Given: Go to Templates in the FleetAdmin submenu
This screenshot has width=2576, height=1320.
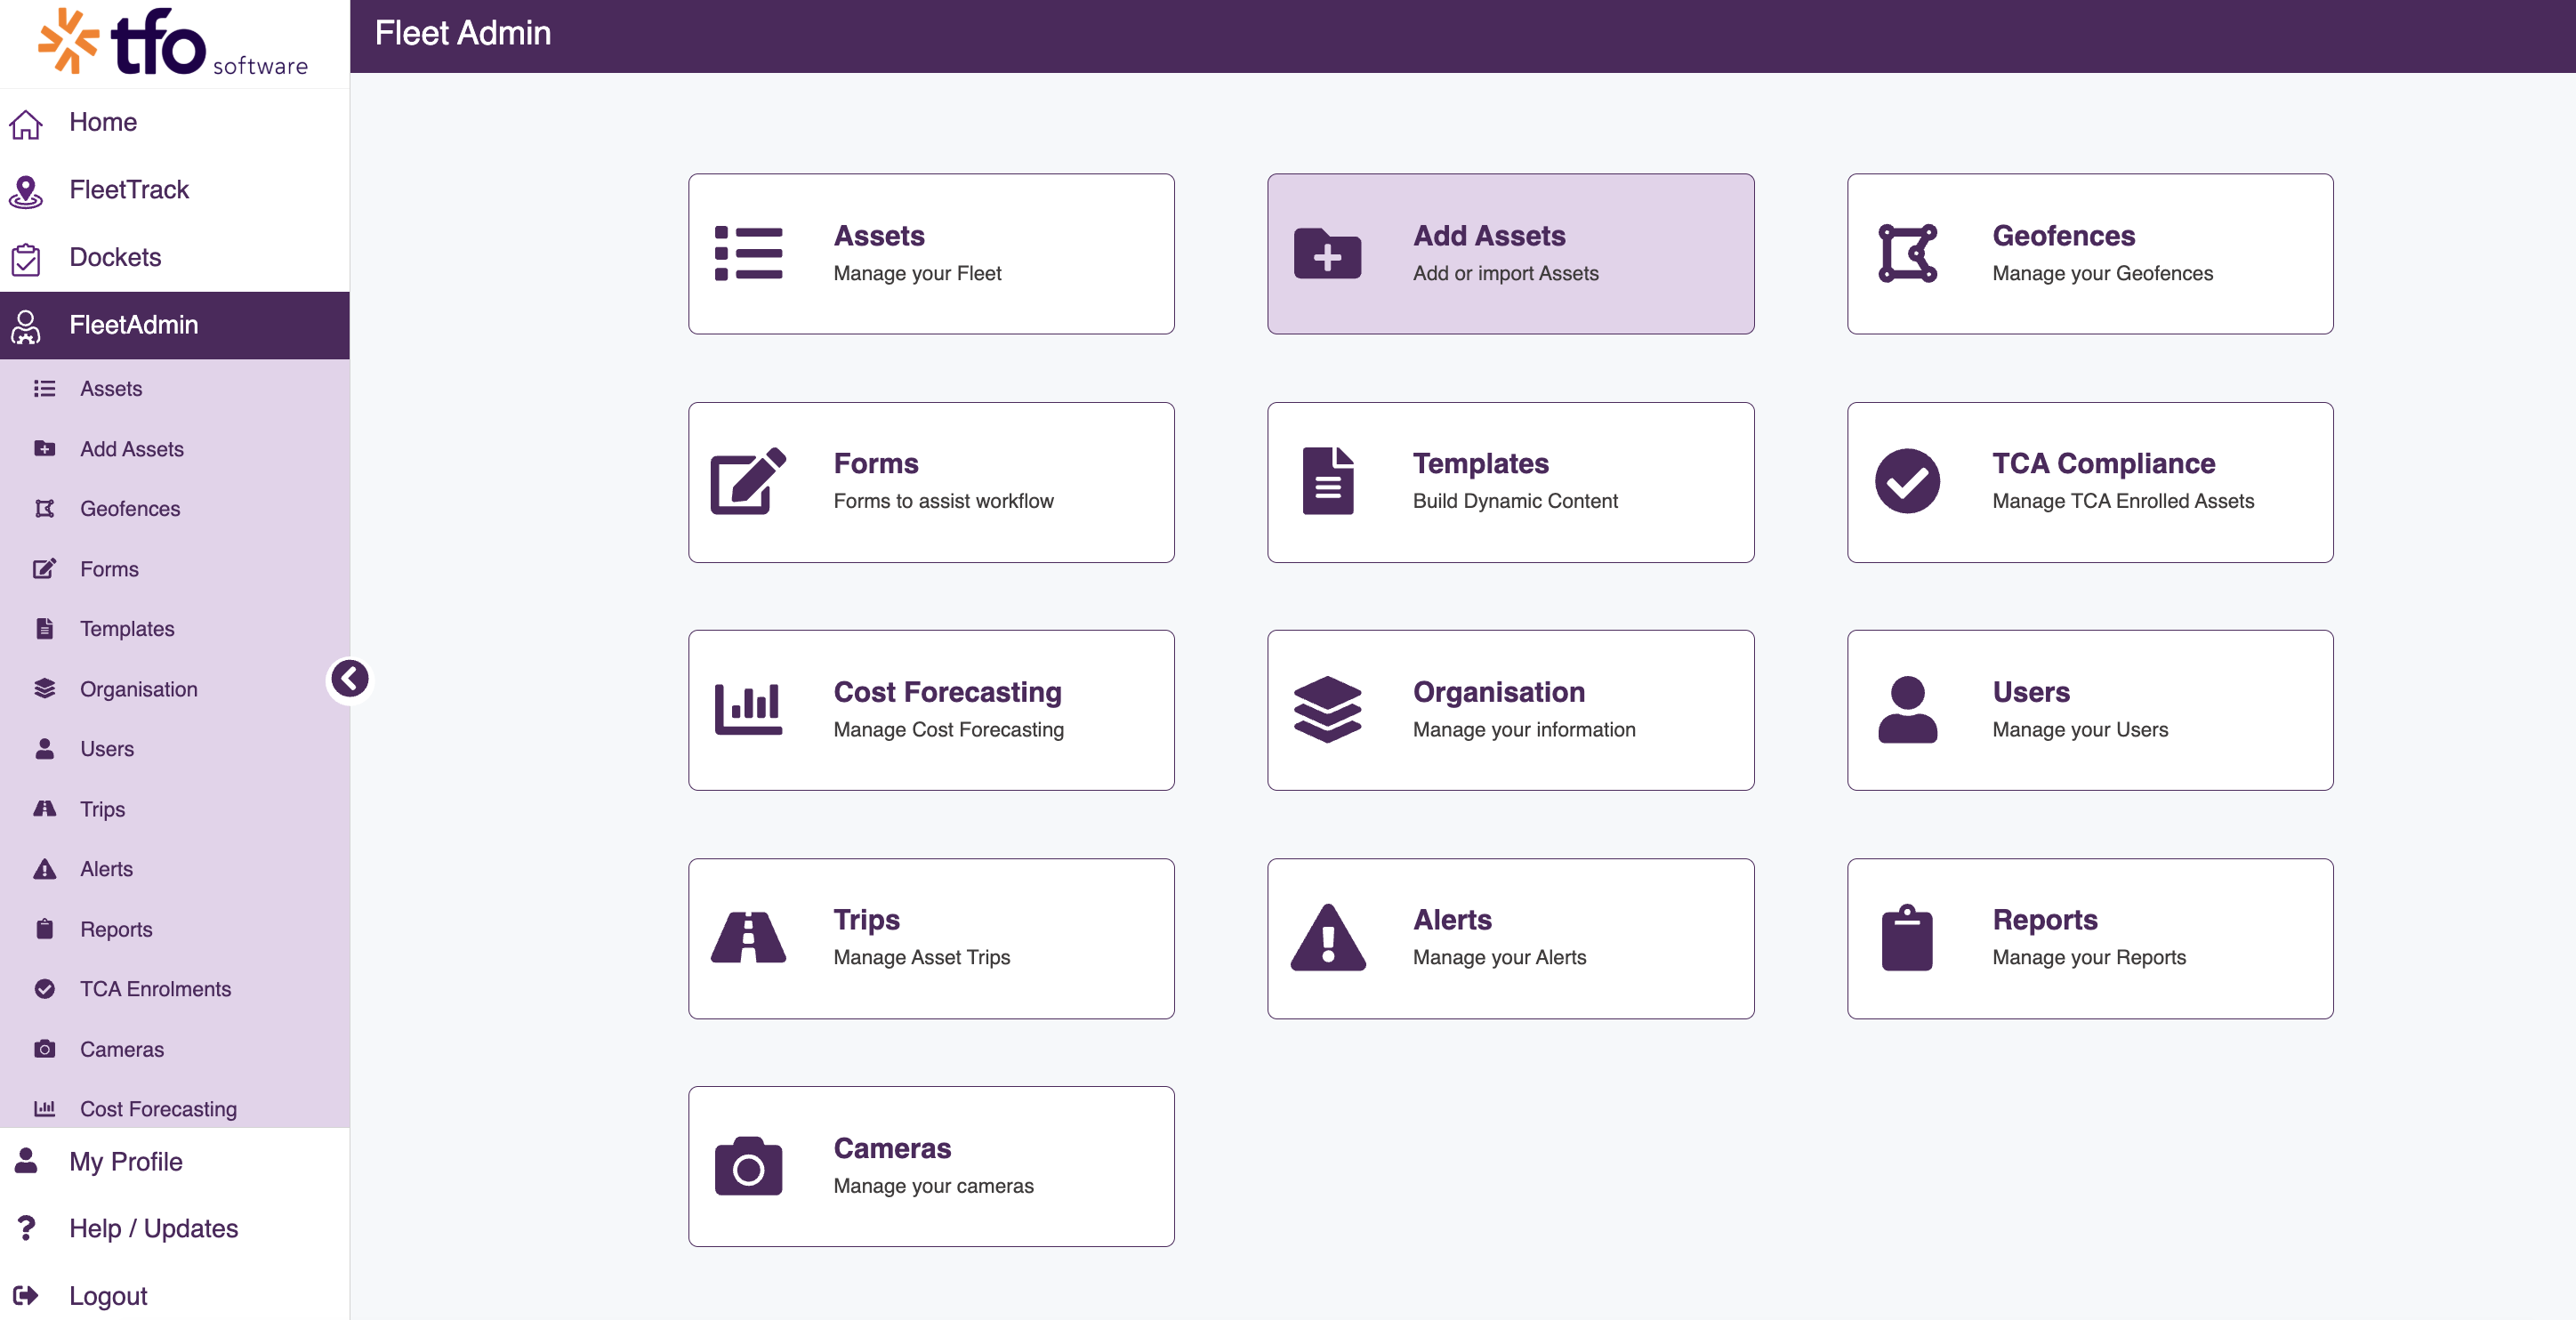Looking at the screenshot, I should point(175,629).
